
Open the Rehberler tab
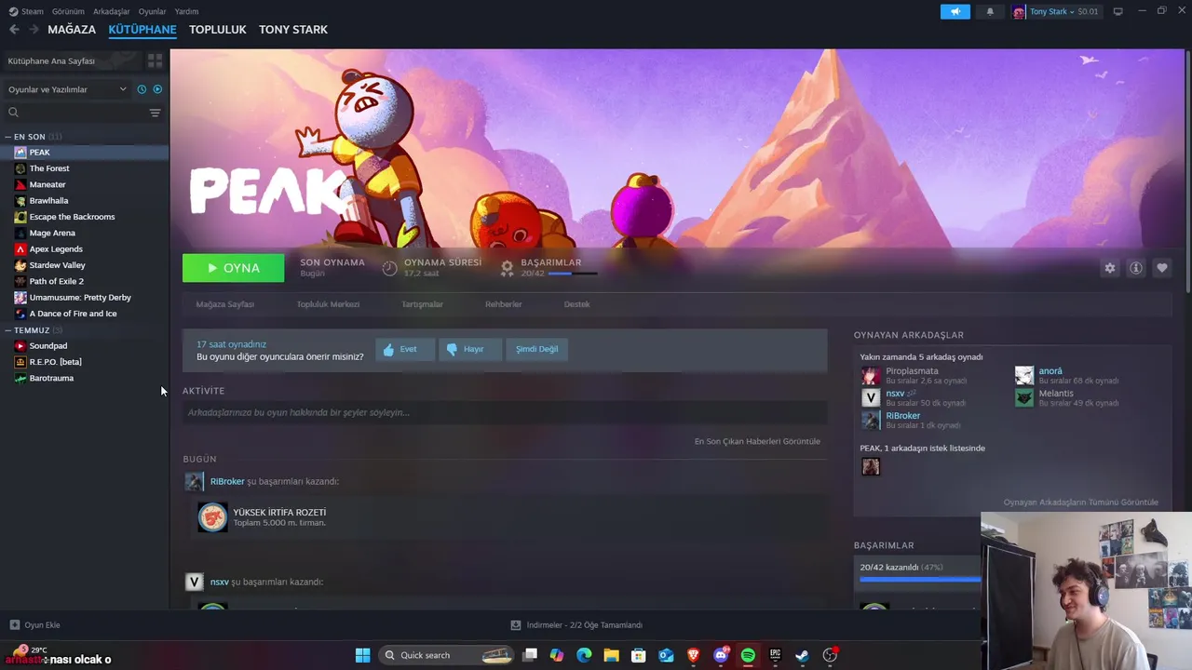click(x=504, y=304)
